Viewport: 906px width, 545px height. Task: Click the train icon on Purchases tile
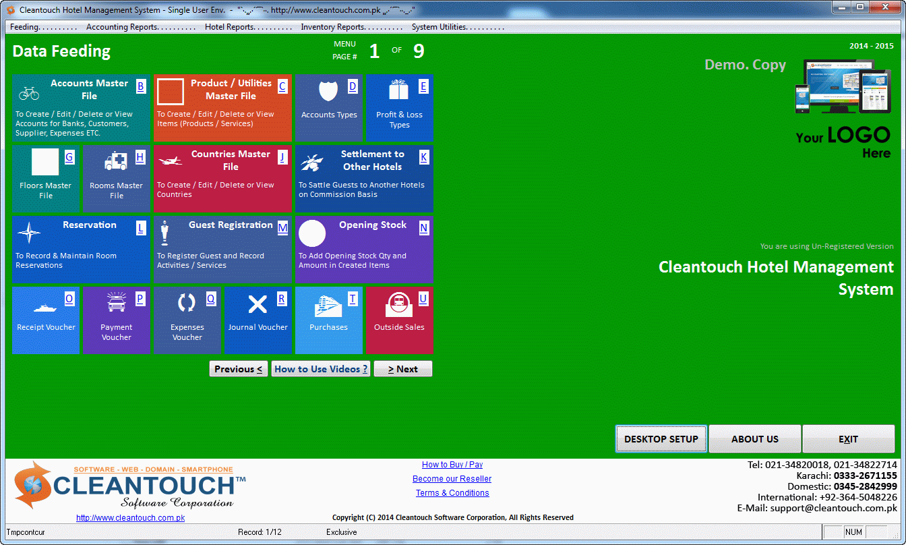(328, 306)
